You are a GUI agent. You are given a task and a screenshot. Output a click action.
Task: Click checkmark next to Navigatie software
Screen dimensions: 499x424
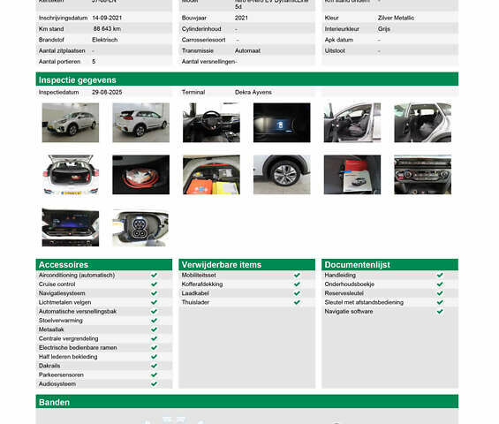tap(440, 311)
